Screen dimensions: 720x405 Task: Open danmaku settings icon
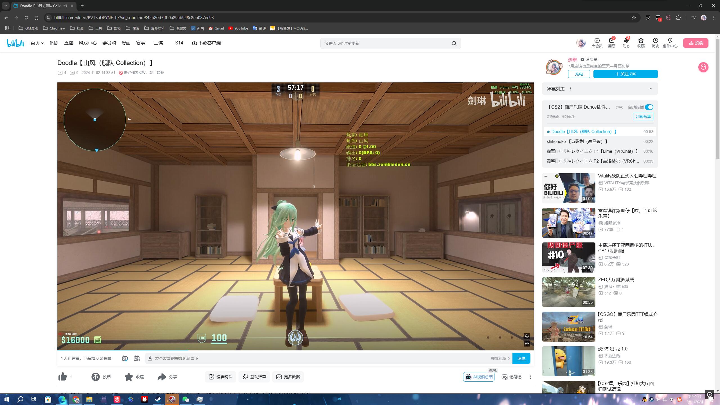click(x=137, y=358)
